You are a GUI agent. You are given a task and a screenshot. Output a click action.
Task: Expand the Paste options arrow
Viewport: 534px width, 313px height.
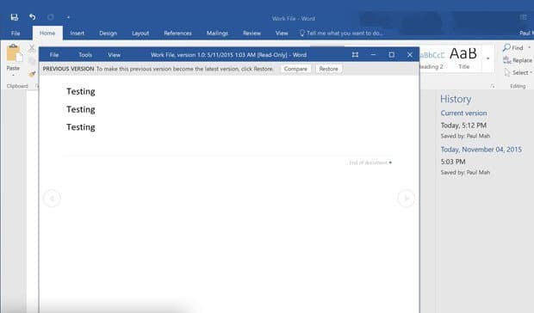13,75
